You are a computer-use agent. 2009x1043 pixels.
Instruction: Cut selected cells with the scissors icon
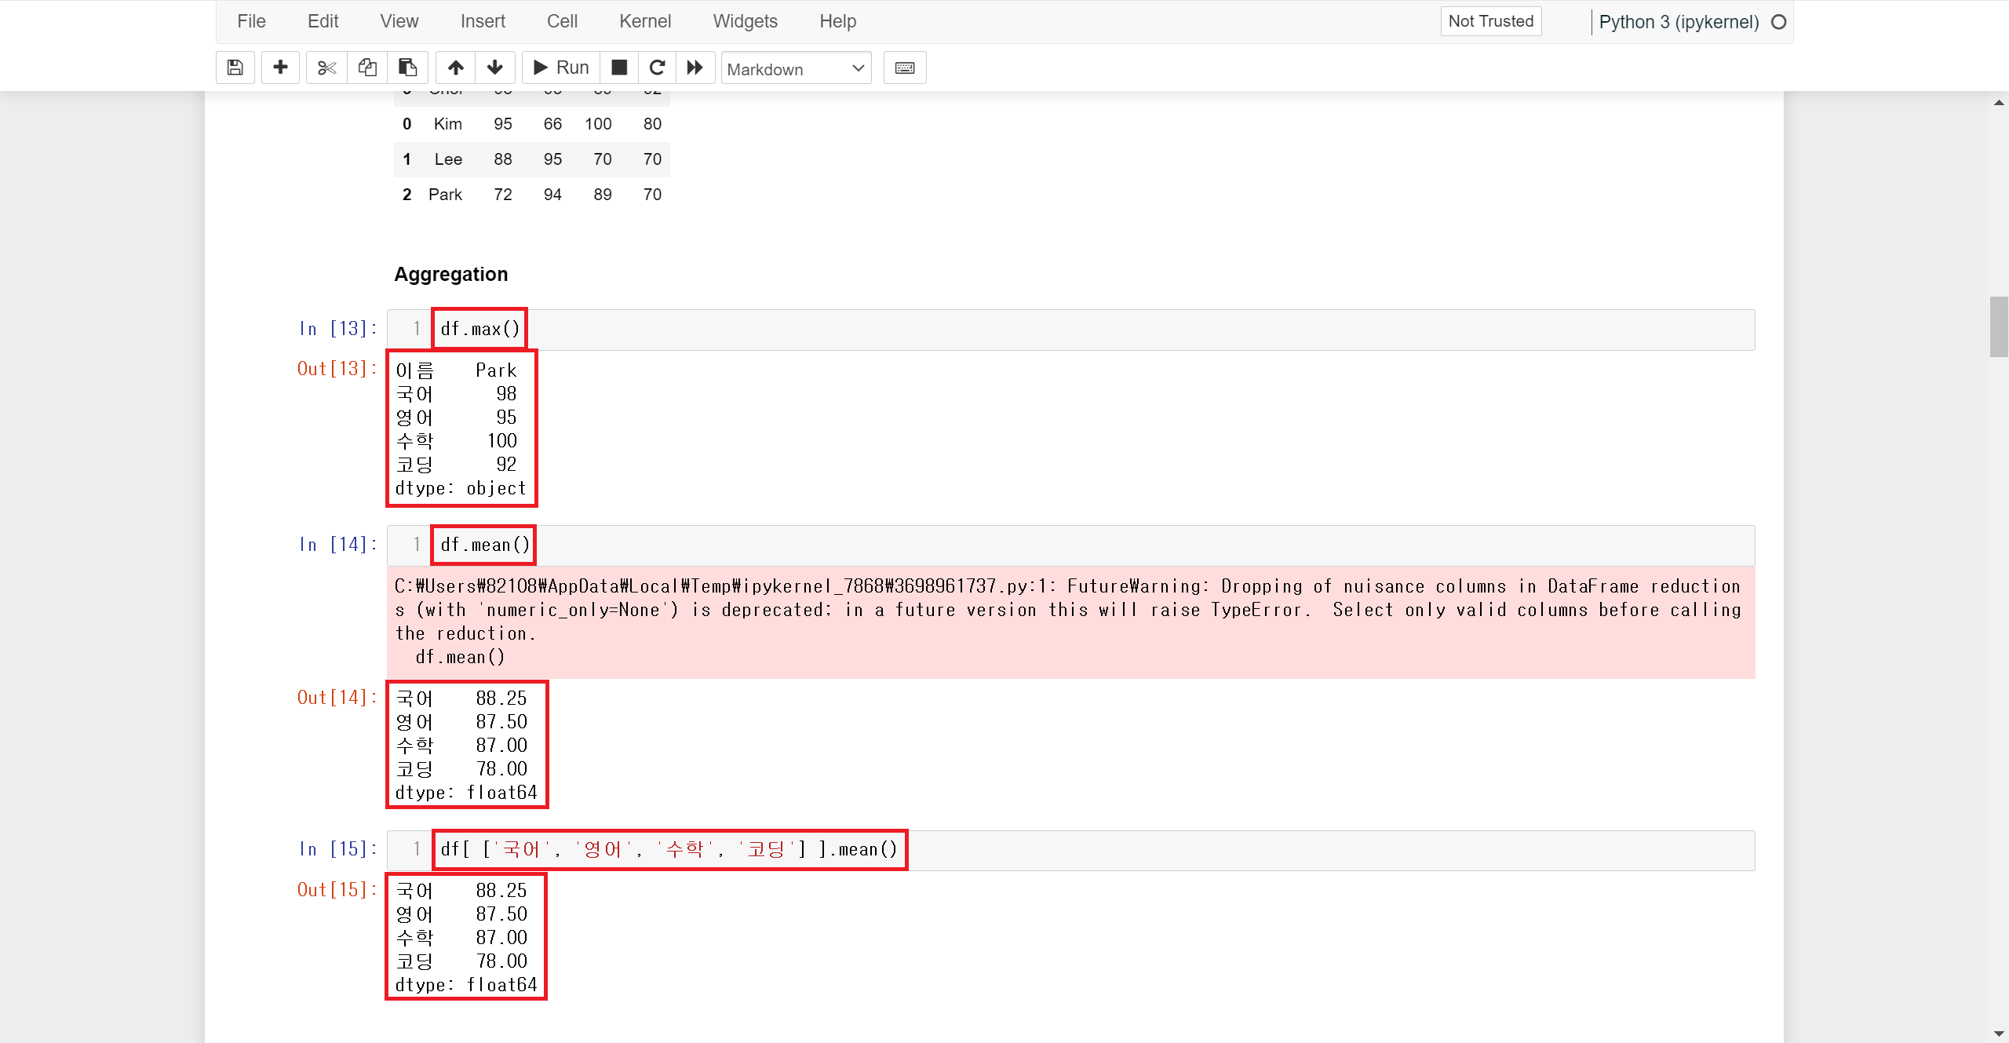(326, 67)
